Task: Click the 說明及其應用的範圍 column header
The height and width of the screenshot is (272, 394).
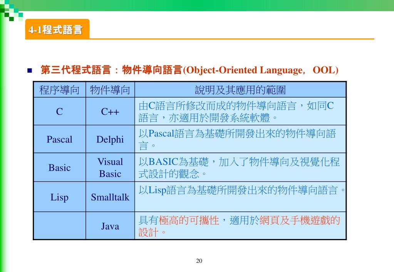Action: (x=240, y=90)
